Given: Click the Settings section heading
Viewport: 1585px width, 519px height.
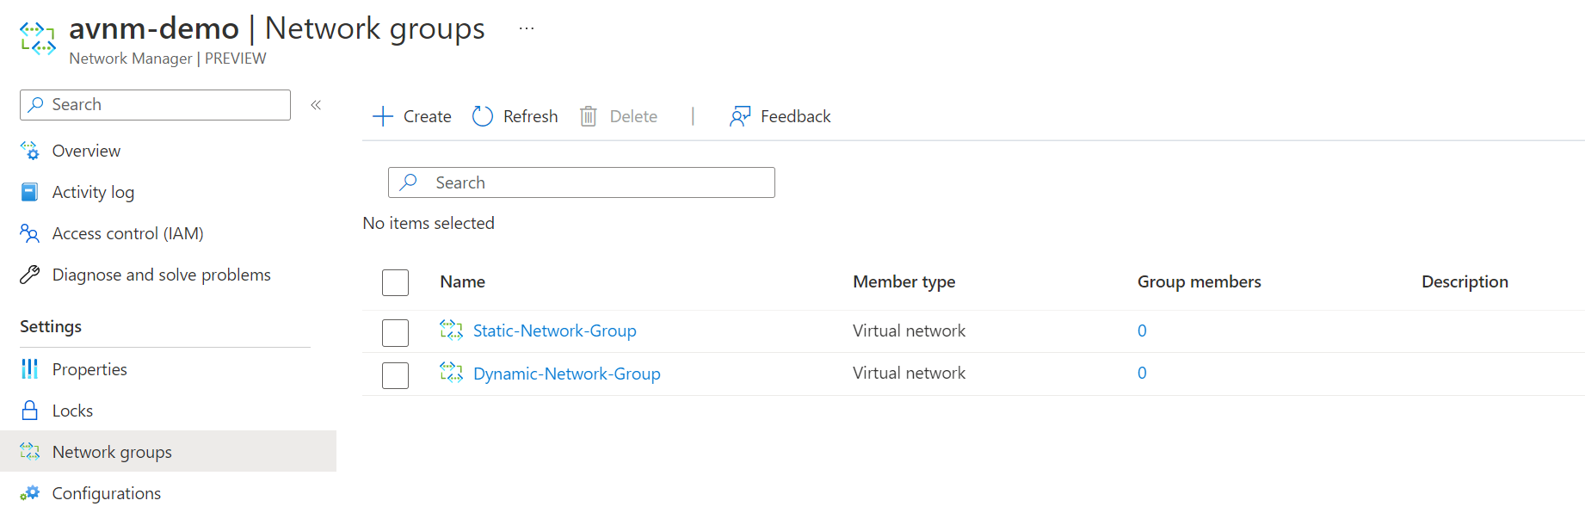Looking at the screenshot, I should coord(51,326).
